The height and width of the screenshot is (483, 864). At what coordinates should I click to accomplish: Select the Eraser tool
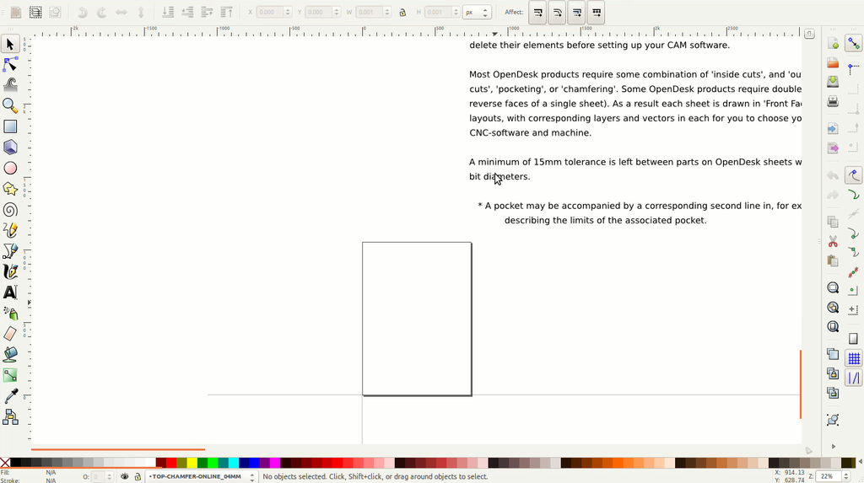click(10, 334)
